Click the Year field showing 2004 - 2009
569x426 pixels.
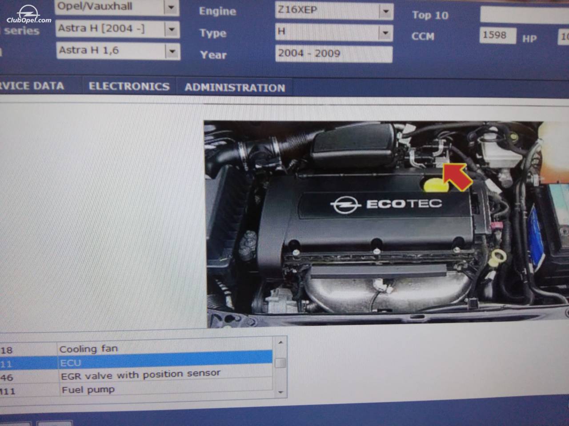[334, 54]
